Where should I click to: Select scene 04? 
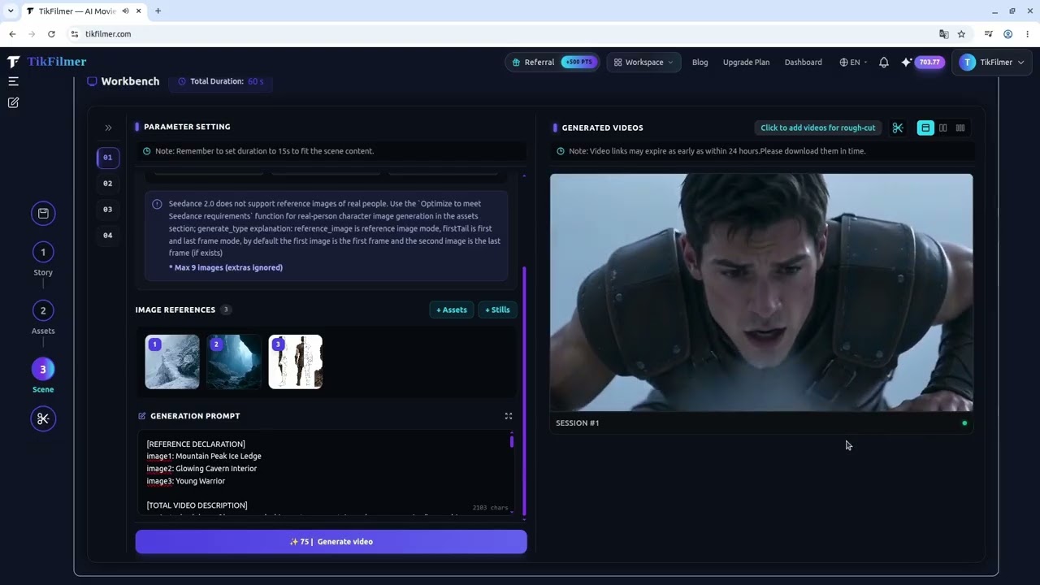pyautogui.click(x=108, y=235)
